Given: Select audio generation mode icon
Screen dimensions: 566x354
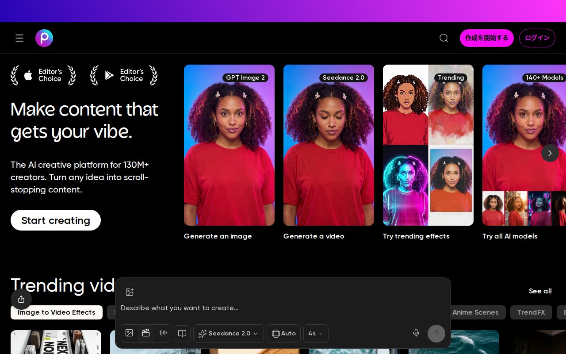Looking at the screenshot, I should coord(163,333).
